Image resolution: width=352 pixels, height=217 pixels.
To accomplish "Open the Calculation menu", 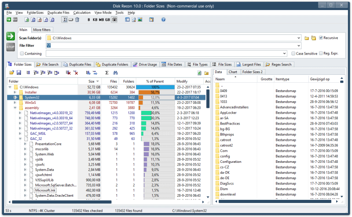I will point(82,13).
